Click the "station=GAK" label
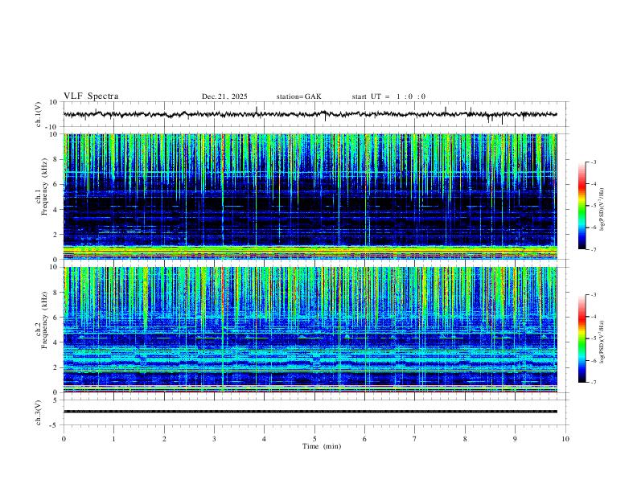 (298, 96)
